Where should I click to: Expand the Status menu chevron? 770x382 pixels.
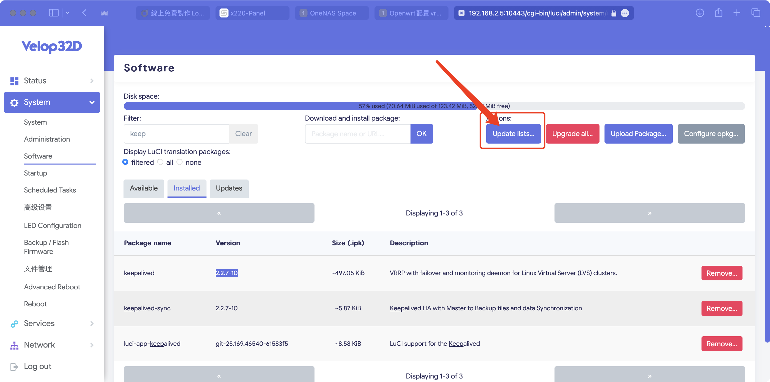pyautogui.click(x=92, y=81)
